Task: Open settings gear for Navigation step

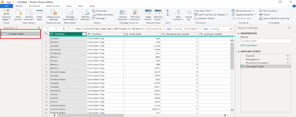Action: [288, 59]
